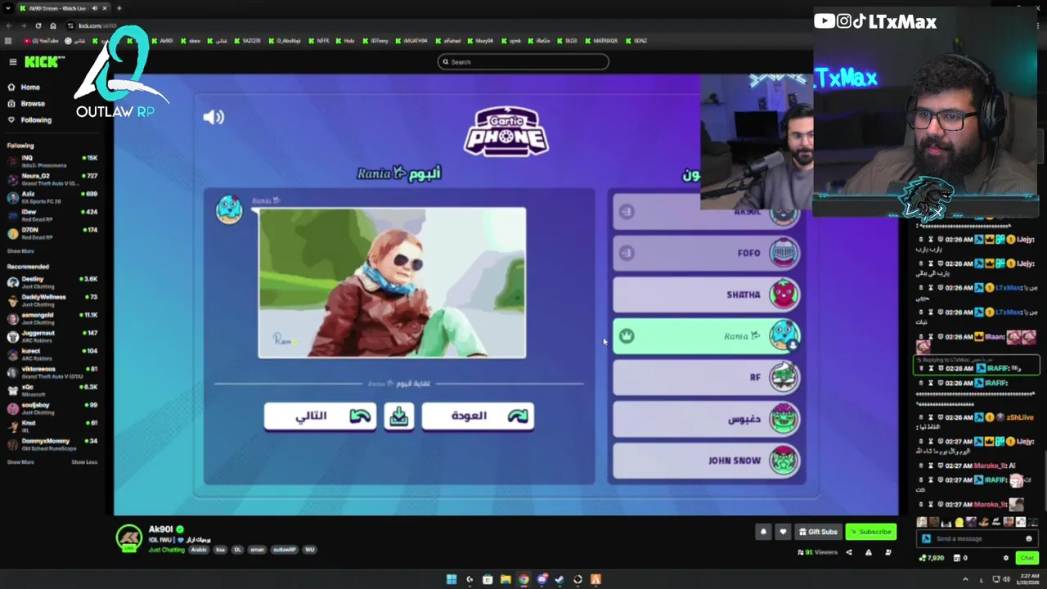Click the Just Chatting category link

point(167,550)
